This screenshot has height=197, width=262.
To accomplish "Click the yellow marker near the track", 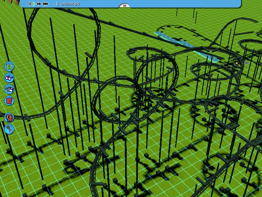I will [x=237, y=62].
